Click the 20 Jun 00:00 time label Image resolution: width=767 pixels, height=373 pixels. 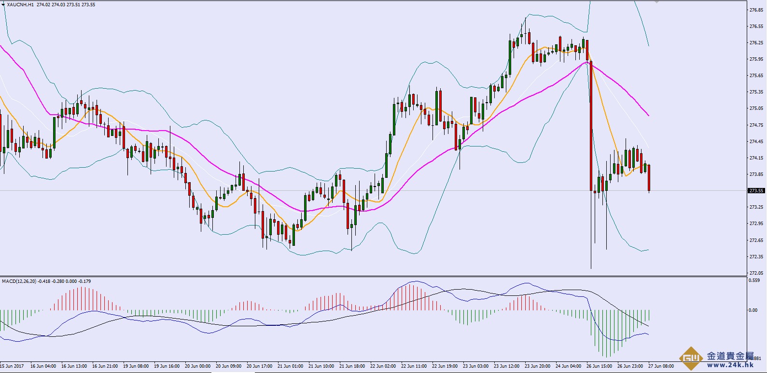197,366
